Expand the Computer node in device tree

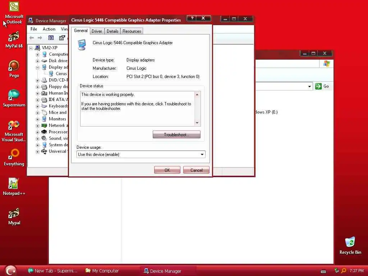pyautogui.click(x=37, y=55)
